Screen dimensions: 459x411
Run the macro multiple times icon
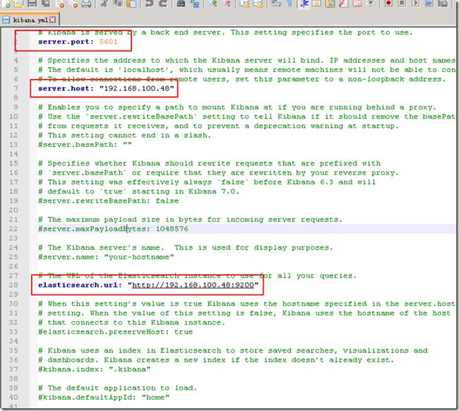(x=429, y=4)
